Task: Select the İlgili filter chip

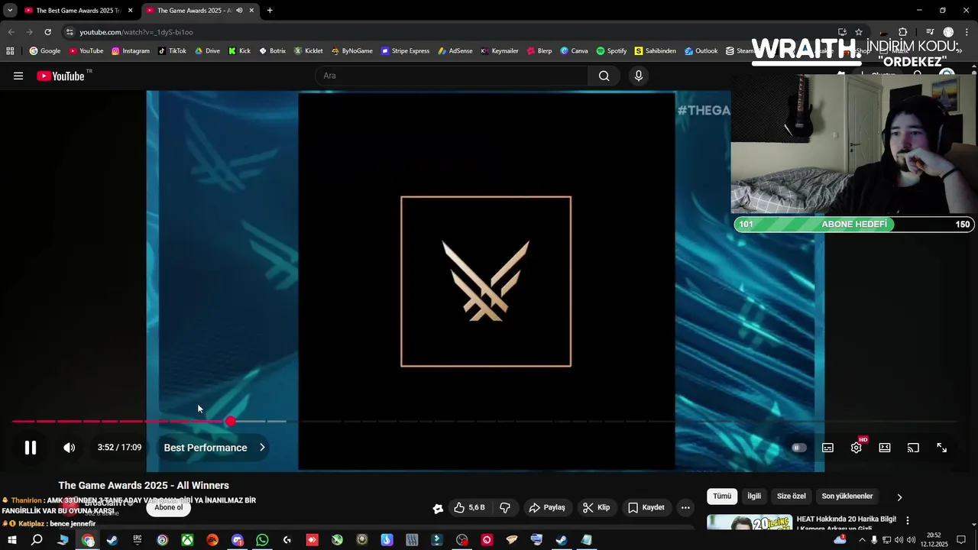Action: 754,497
